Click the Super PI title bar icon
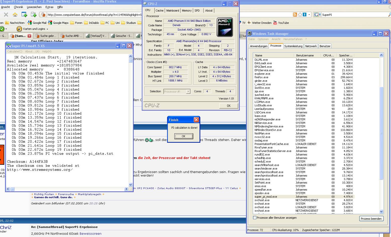This screenshot has width=391, height=237. click(9, 46)
